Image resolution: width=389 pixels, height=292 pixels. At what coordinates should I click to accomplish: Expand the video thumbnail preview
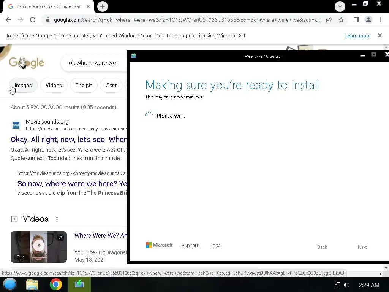pos(60,238)
